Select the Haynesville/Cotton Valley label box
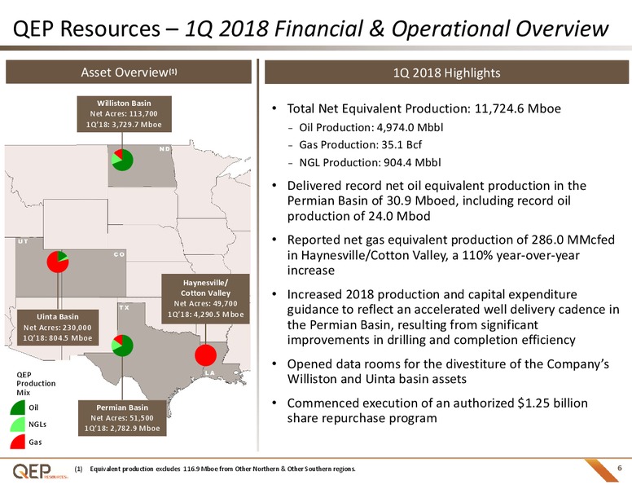Viewport: 632px width, 489px height. 205,298
